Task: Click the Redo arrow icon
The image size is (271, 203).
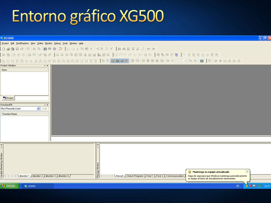Action: pyautogui.click(x=73, y=49)
